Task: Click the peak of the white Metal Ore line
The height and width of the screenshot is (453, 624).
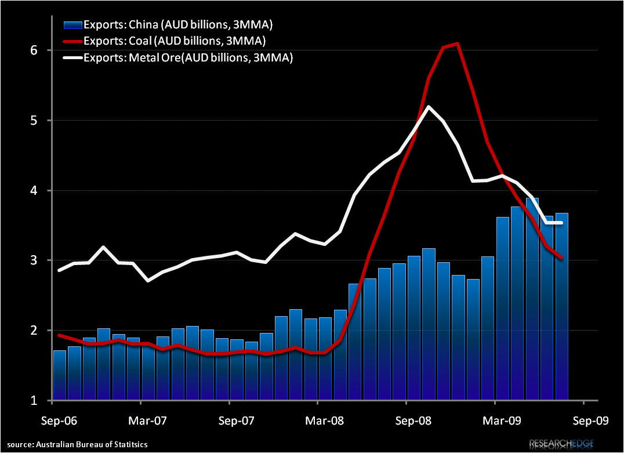Action: pyautogui.click(x=429, y=107)
